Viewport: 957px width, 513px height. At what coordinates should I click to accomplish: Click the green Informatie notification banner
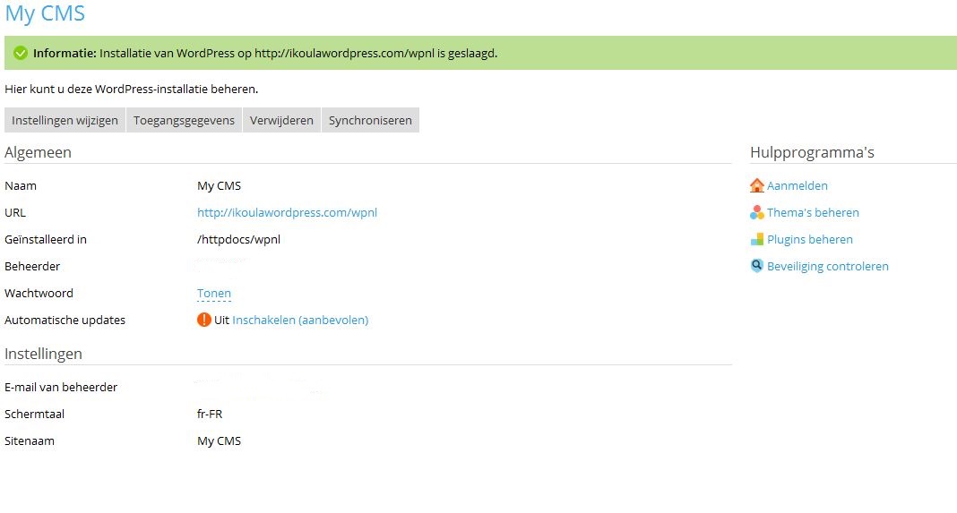point(538,53)
